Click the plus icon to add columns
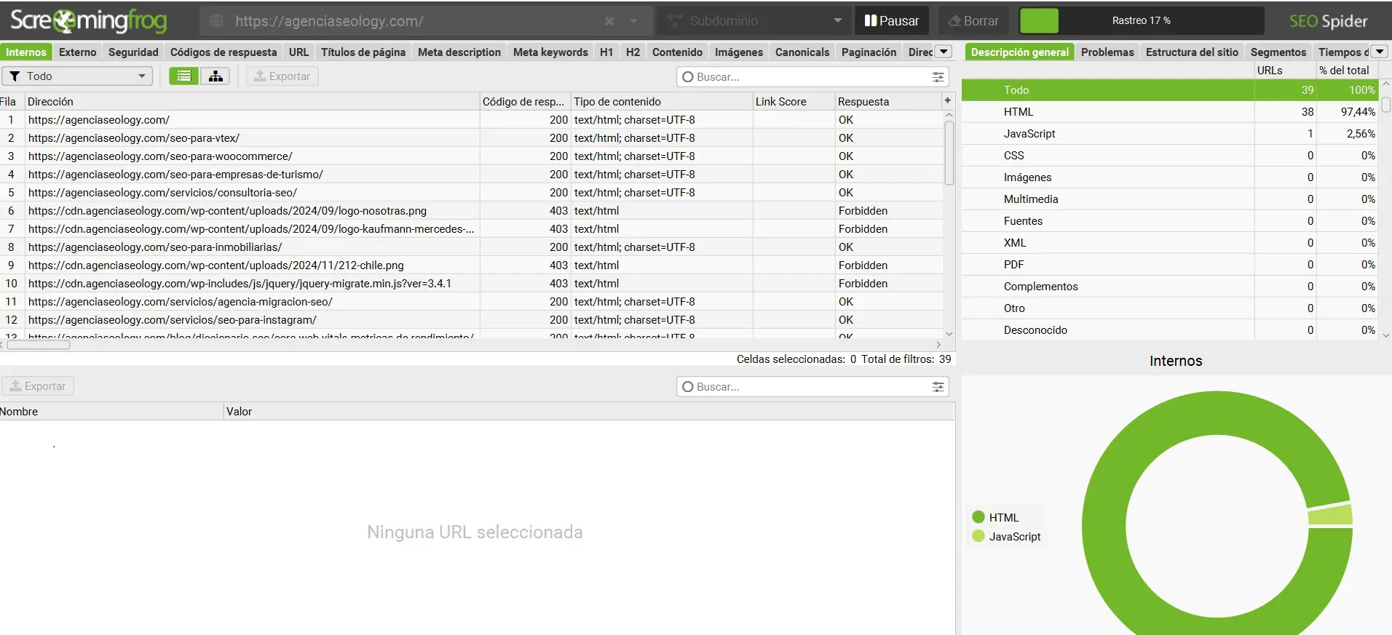The height and width of the screenshot is (635, 1392). point(947,101)
